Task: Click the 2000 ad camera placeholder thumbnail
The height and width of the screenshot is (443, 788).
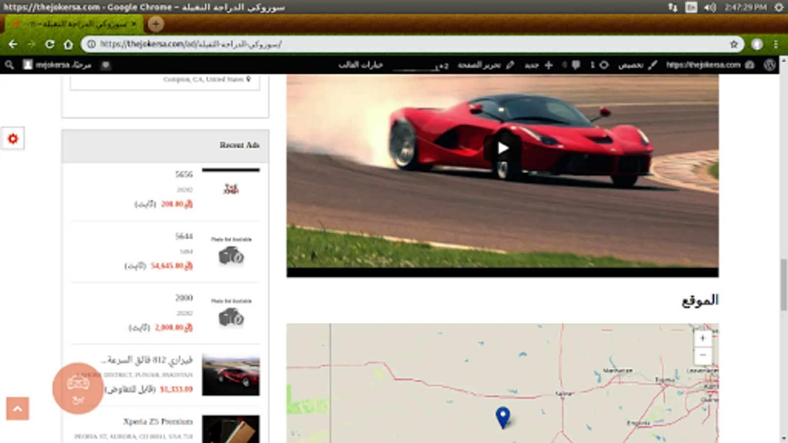Action: pyautogui.click(x=231, y=314)
